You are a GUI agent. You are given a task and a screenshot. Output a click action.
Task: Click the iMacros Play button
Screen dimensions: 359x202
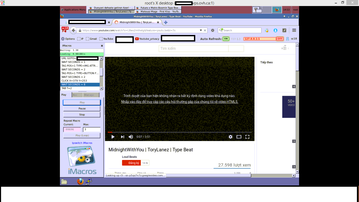pyautogui.click(x=82, y=103)
